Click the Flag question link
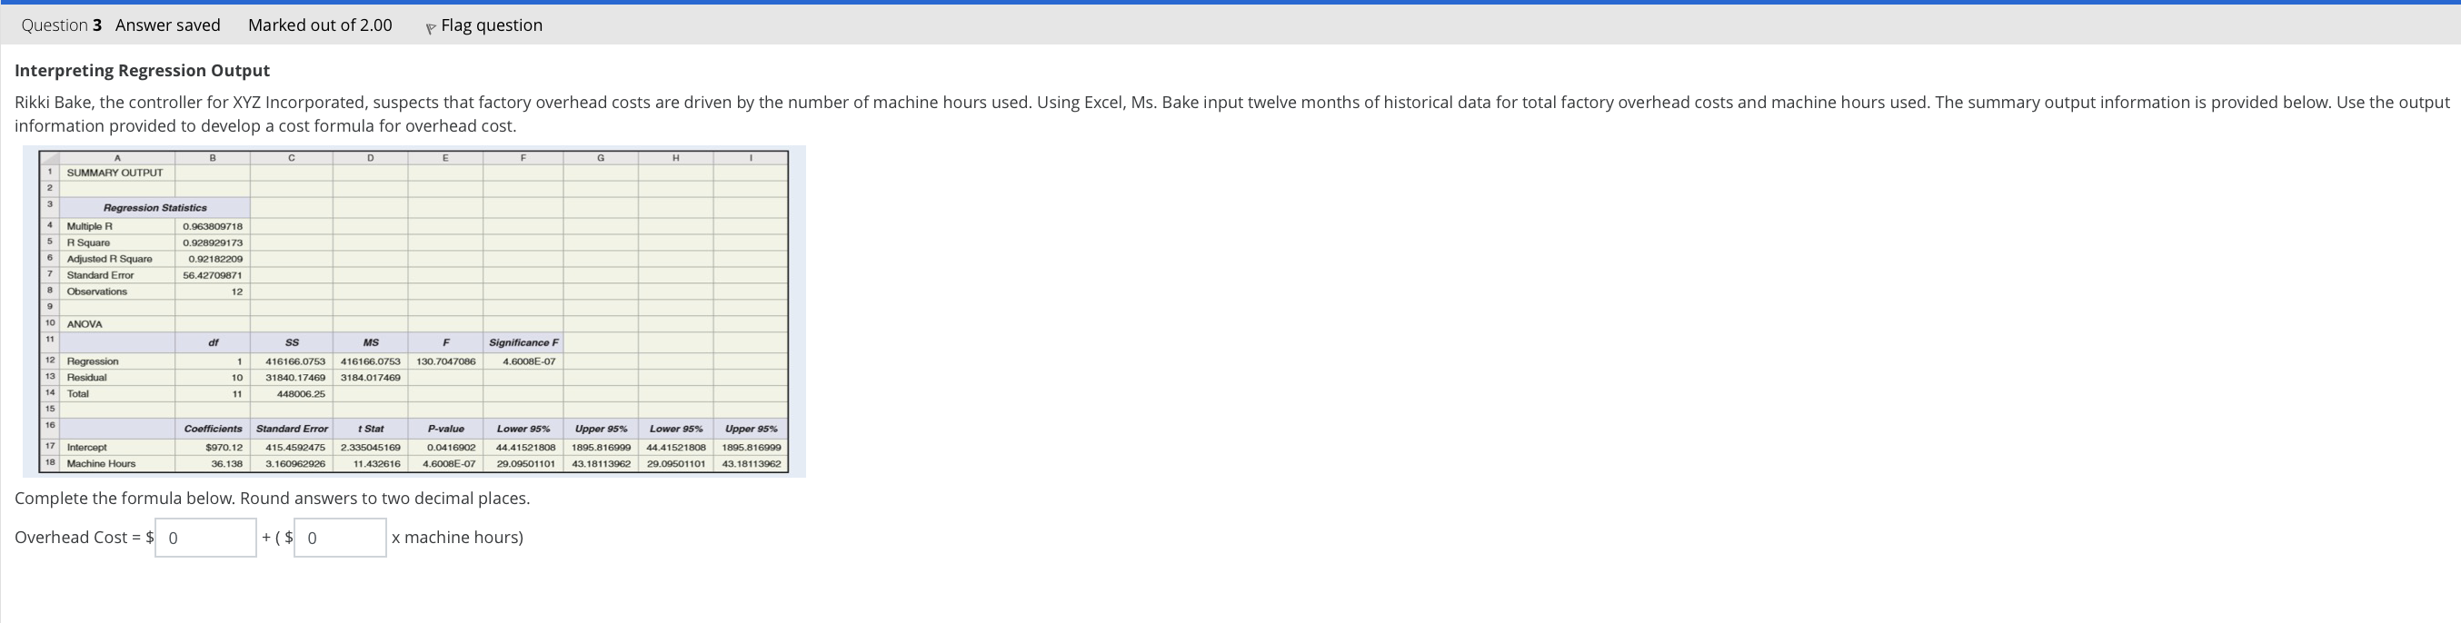 coord(491,25)
